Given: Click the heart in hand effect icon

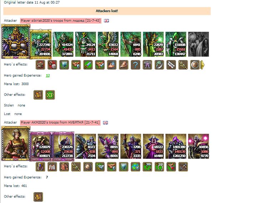Looking at the screenshot, I should 171,167.
